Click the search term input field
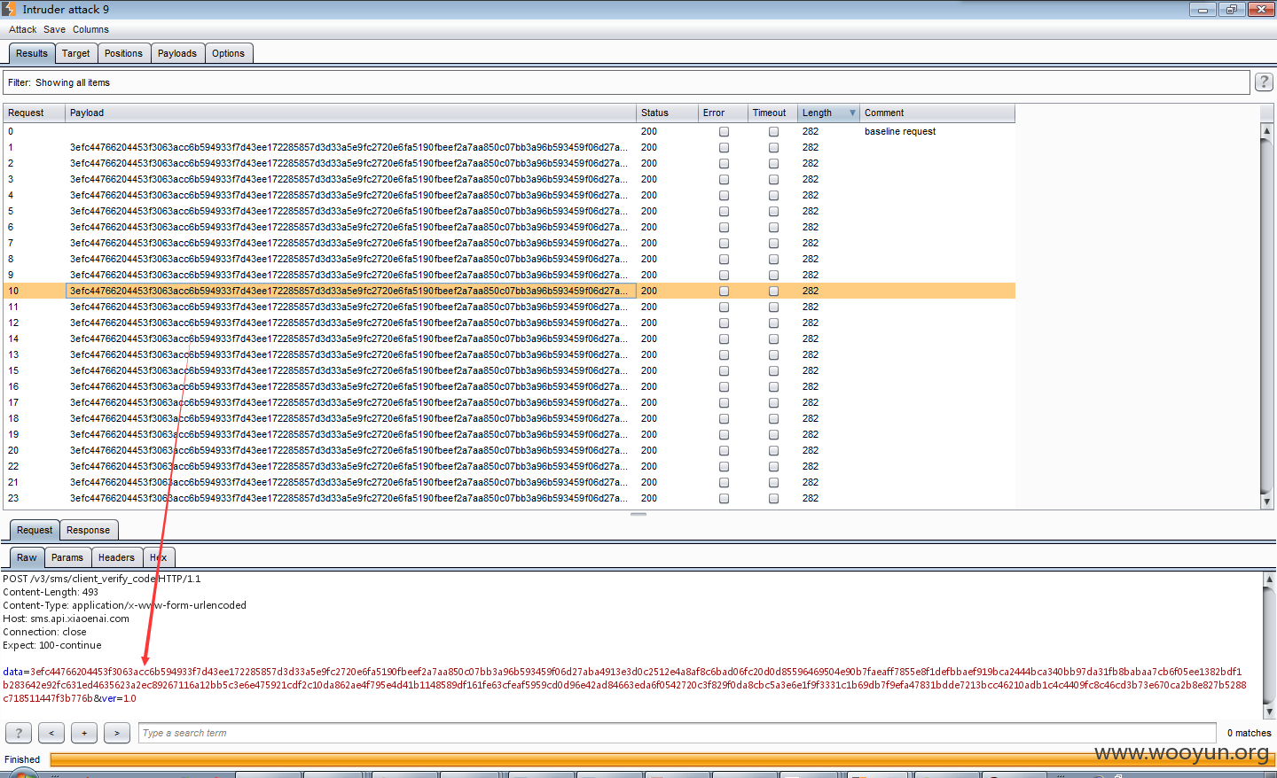Screen dimensions: 1277x778 pyautogui.click(x=678, y=733)
